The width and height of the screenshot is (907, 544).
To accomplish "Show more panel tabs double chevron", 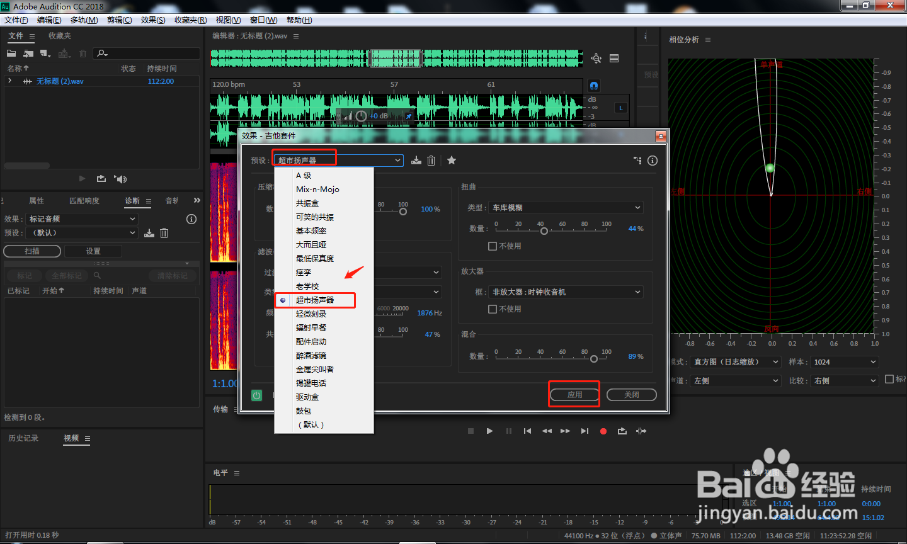I will (197, 200).
